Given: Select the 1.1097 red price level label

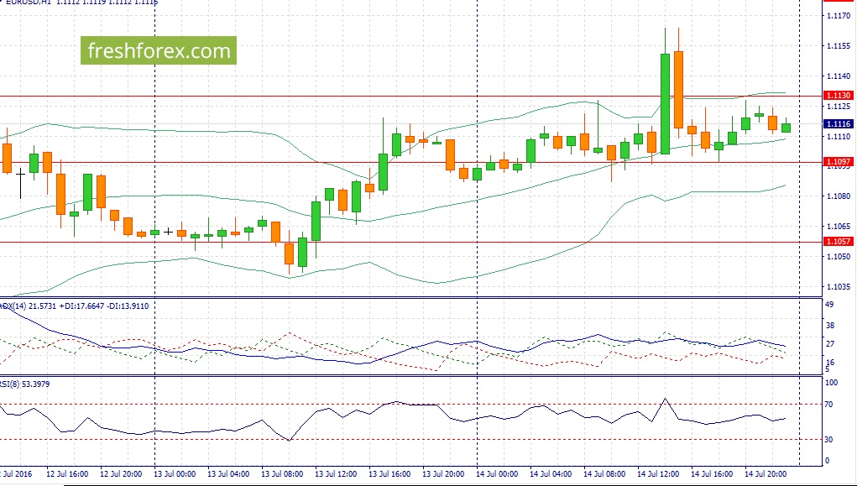Looking at the screenshot, I should 839,162.
